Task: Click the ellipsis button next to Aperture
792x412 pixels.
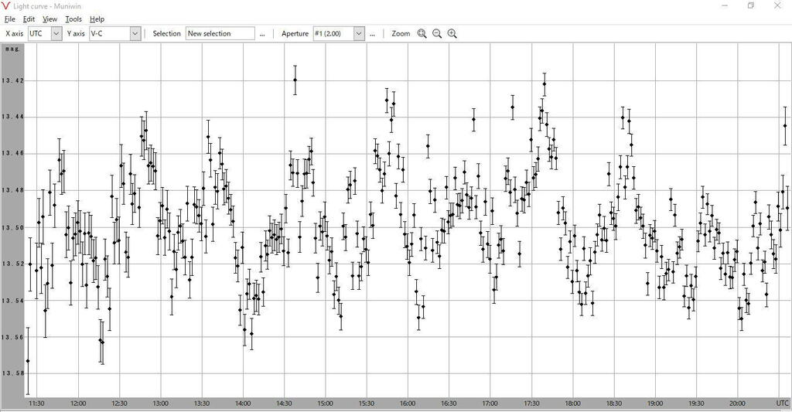Action: coord(372,34)
